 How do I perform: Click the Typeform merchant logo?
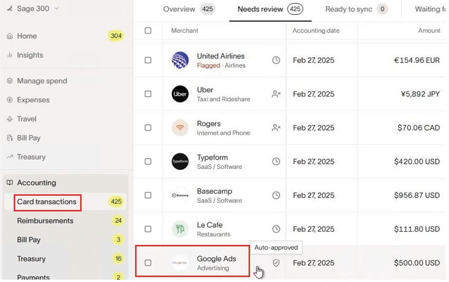[x=180, y=162]
